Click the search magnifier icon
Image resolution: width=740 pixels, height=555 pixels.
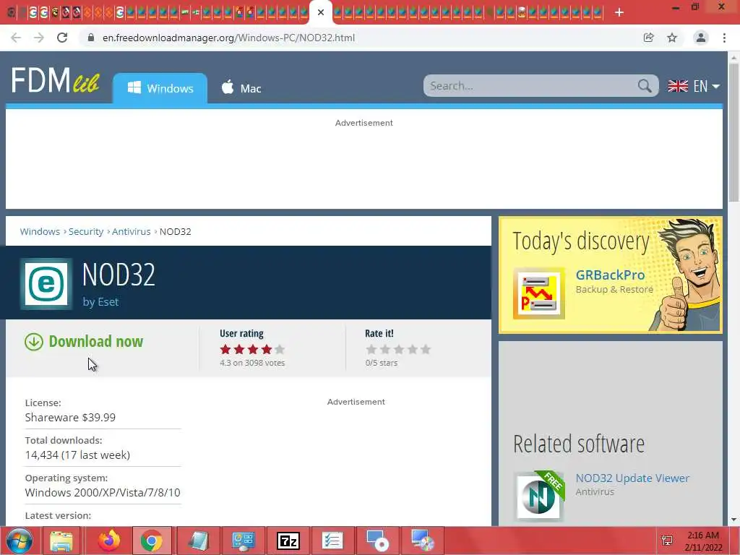644,86
